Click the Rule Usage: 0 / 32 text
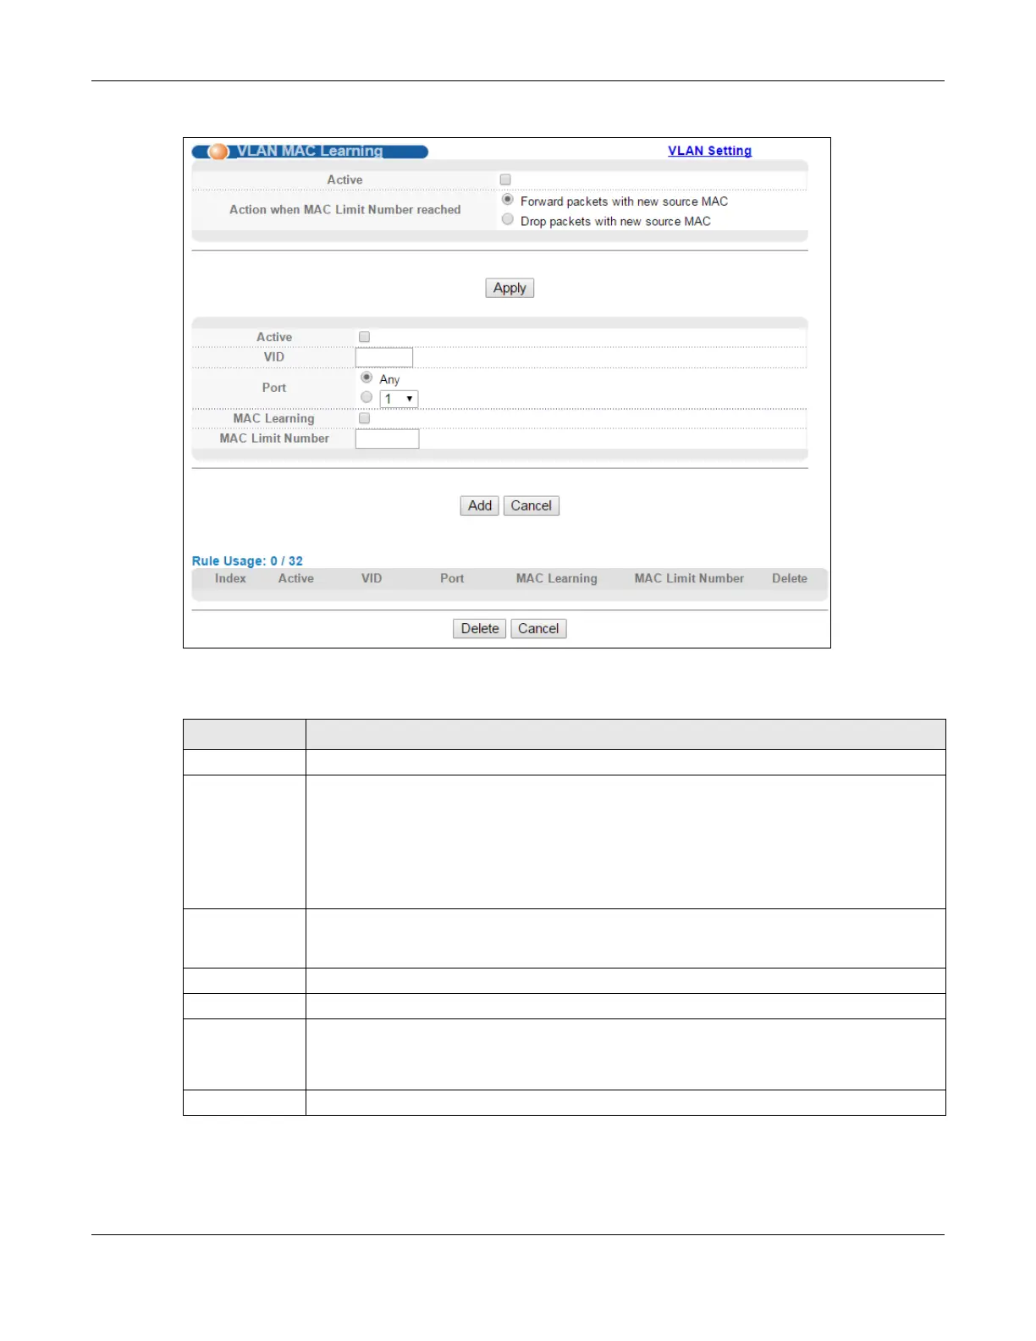Viewport: 1036px width, 1341px height. coord(247,561)
